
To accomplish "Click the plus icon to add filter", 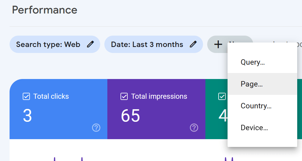I will (218, 44).
